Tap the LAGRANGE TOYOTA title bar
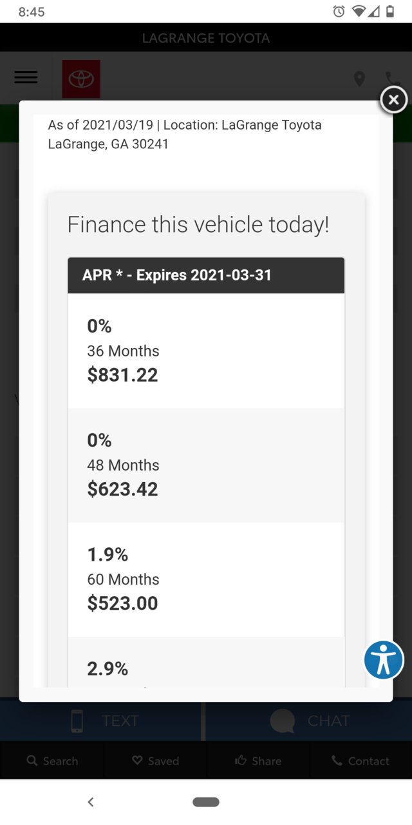412x825 pixels. (x=206, y=38)
